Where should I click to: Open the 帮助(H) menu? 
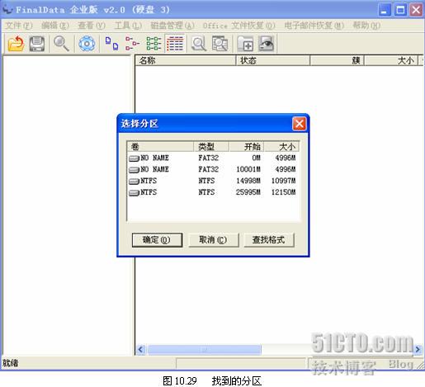(366, 26)
